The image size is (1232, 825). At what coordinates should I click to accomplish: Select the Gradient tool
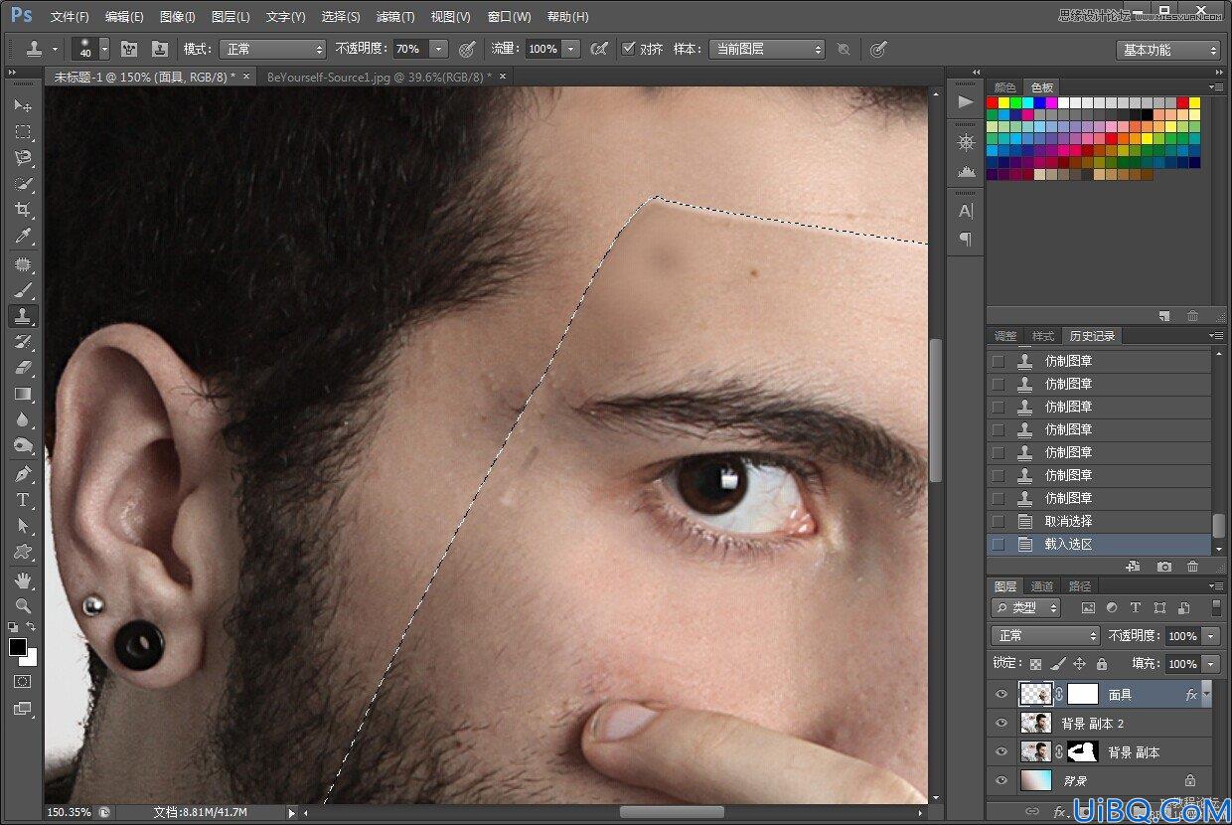(23, 394)
